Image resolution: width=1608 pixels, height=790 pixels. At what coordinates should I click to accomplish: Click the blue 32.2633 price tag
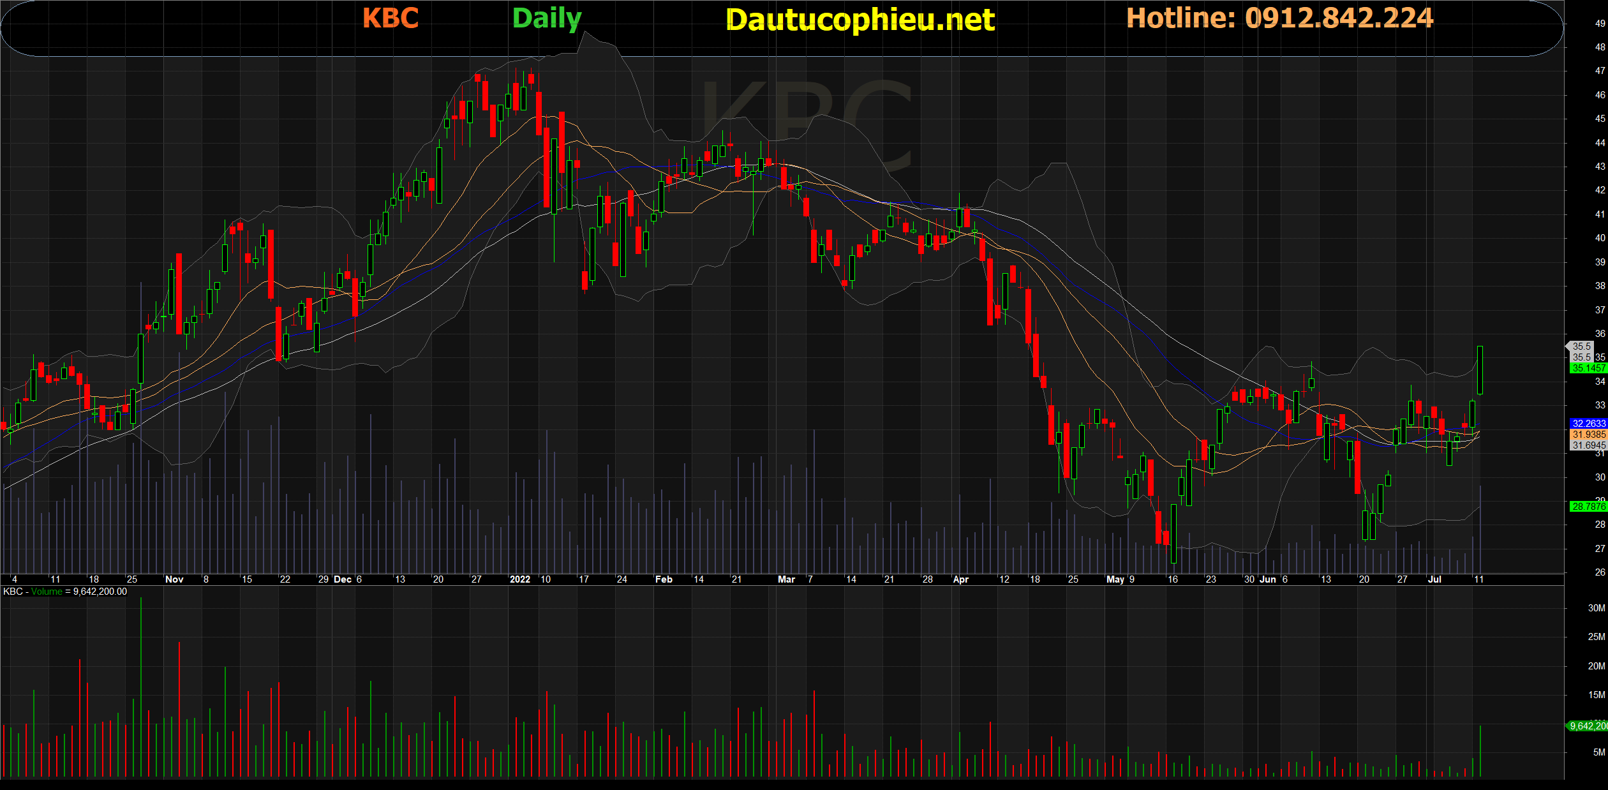tap(1588, 424)
